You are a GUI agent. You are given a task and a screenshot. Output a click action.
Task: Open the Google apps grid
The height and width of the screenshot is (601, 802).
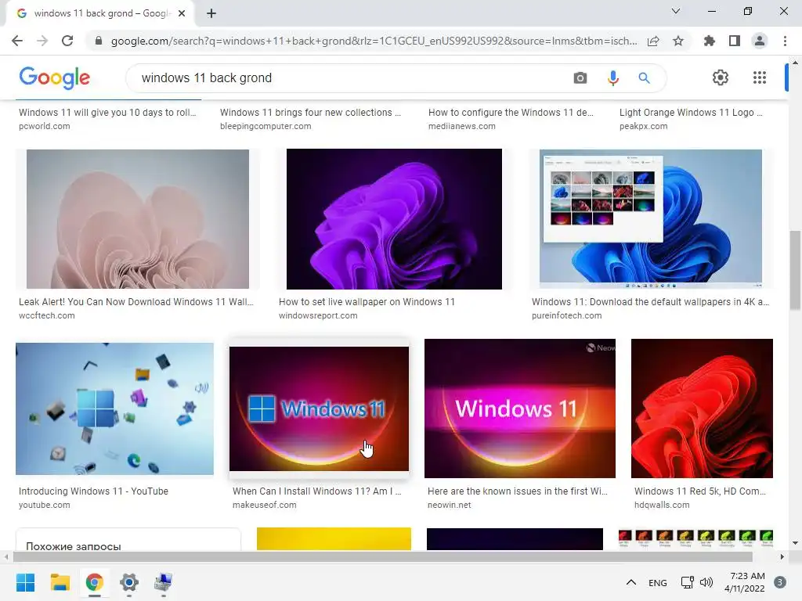point(760,77)
